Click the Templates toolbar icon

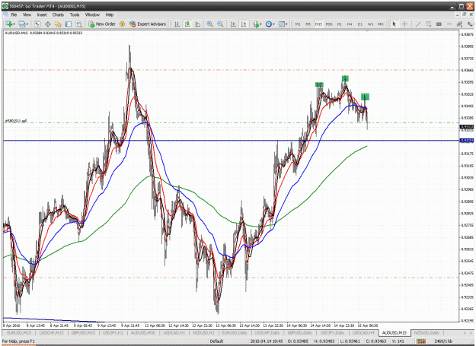tap(281, 24)
